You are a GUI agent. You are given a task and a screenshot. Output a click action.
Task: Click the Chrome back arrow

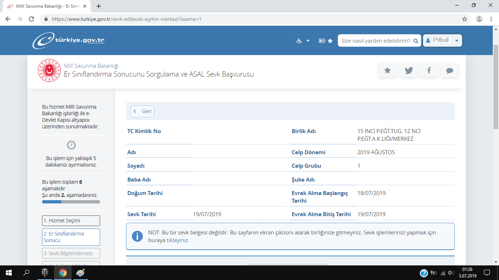point(8,19)
